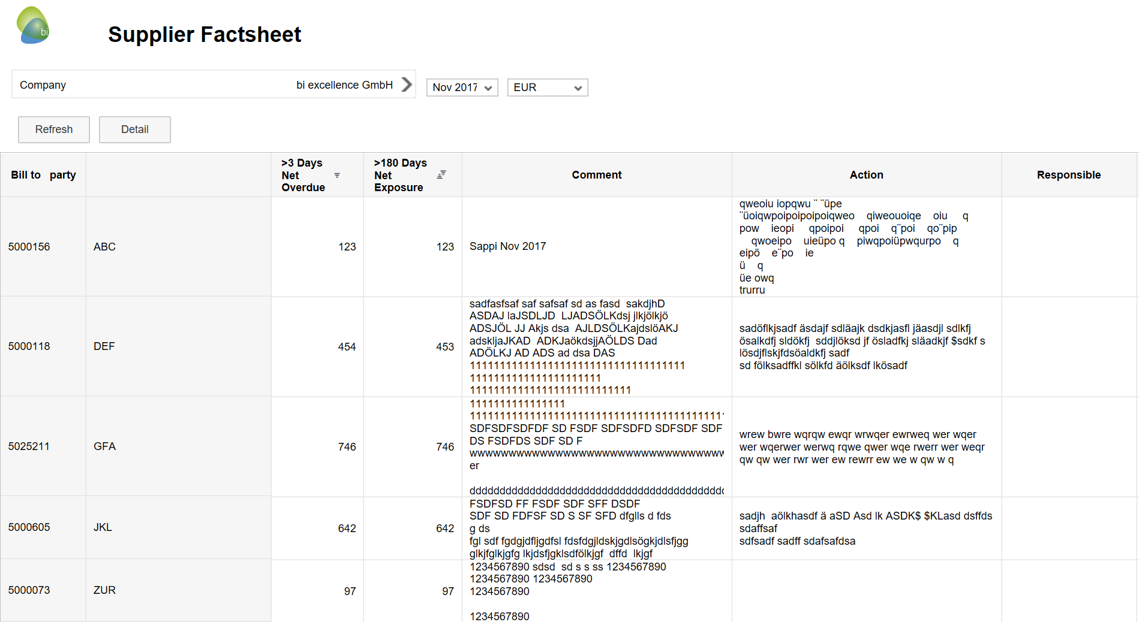The width and height of the screenshot is (1139, 622).
Task: Click the Comment column header
Action: pos(596,174)
